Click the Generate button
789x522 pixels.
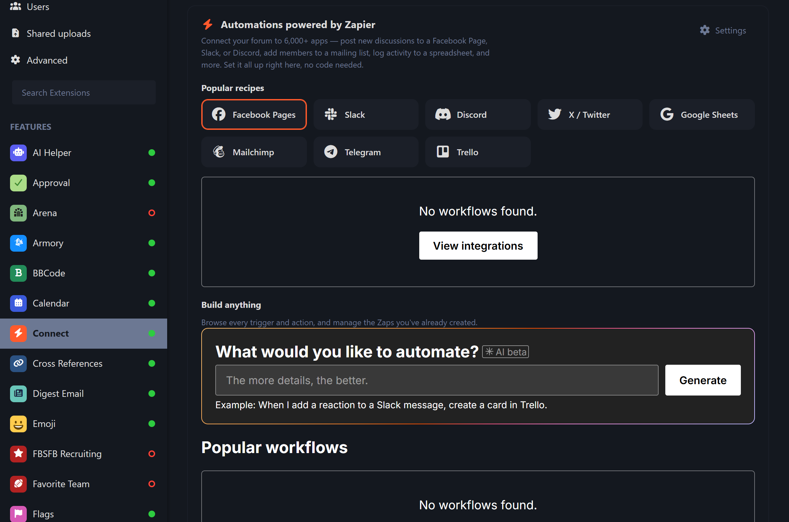tap(703, 380)
